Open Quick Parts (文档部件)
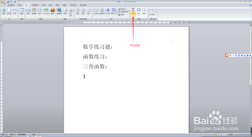252x137 pixels. [102, 12]
